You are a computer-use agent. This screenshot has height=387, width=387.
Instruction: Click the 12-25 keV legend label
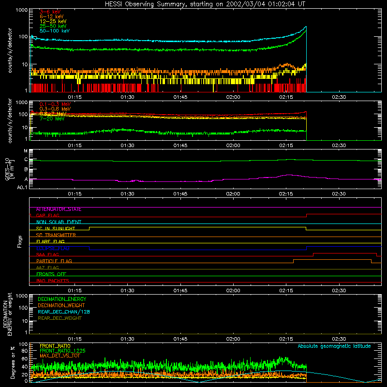tap(53, 21)
